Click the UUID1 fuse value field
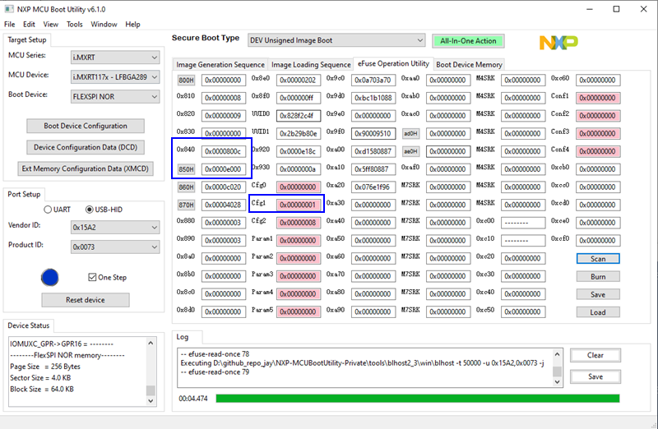658x429 pixels. click(x=299, y=134)
